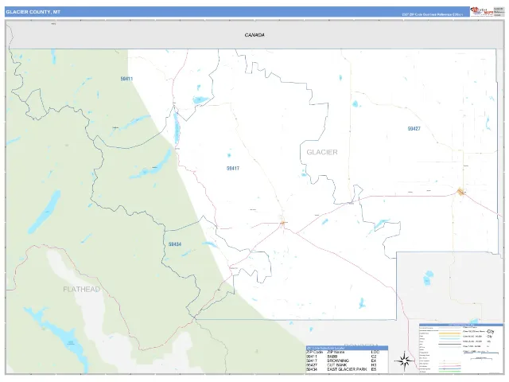Screen dimensions: 509x382
Task: Click the CANADA label
Action: click(x=254, y=35)
